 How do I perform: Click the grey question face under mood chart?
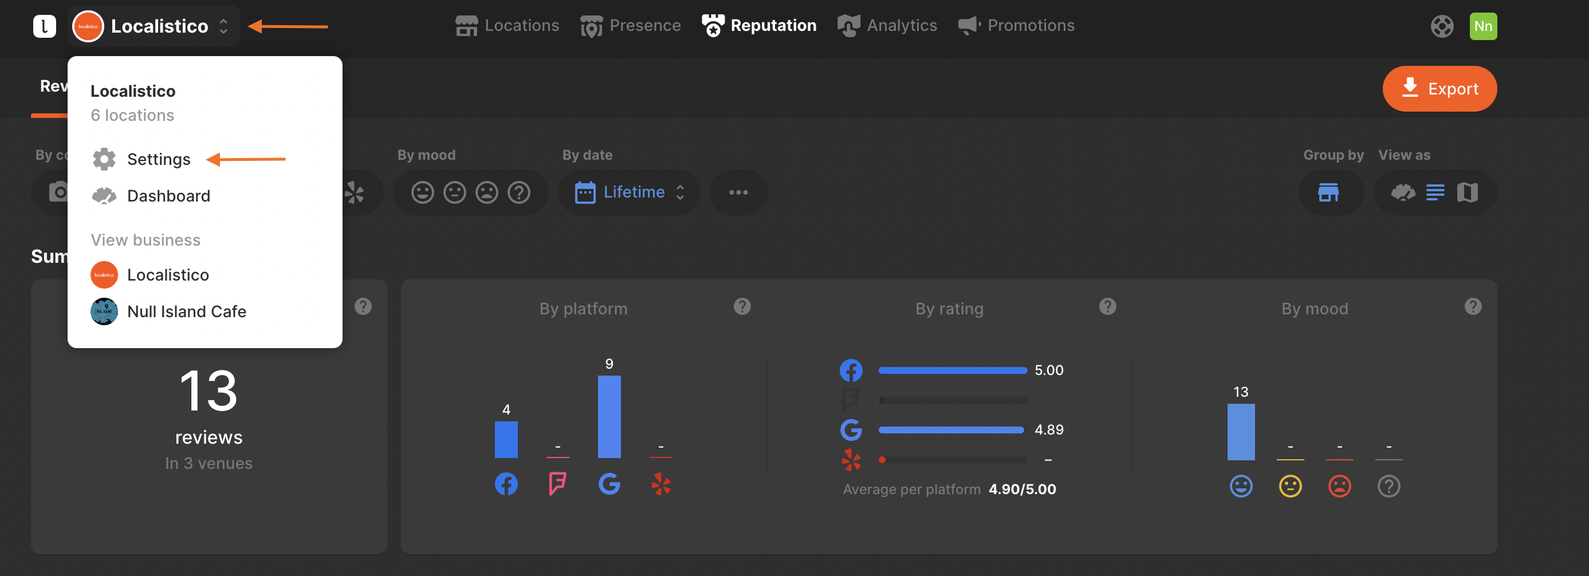1389,486
